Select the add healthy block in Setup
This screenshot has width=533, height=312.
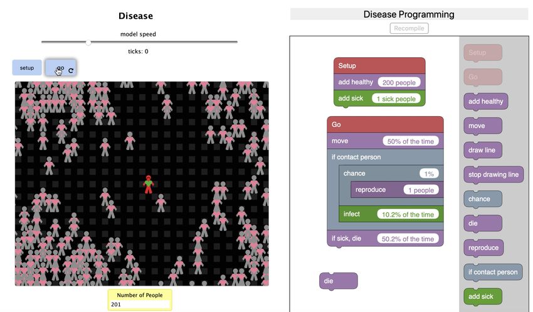click(x=379, y=82)
